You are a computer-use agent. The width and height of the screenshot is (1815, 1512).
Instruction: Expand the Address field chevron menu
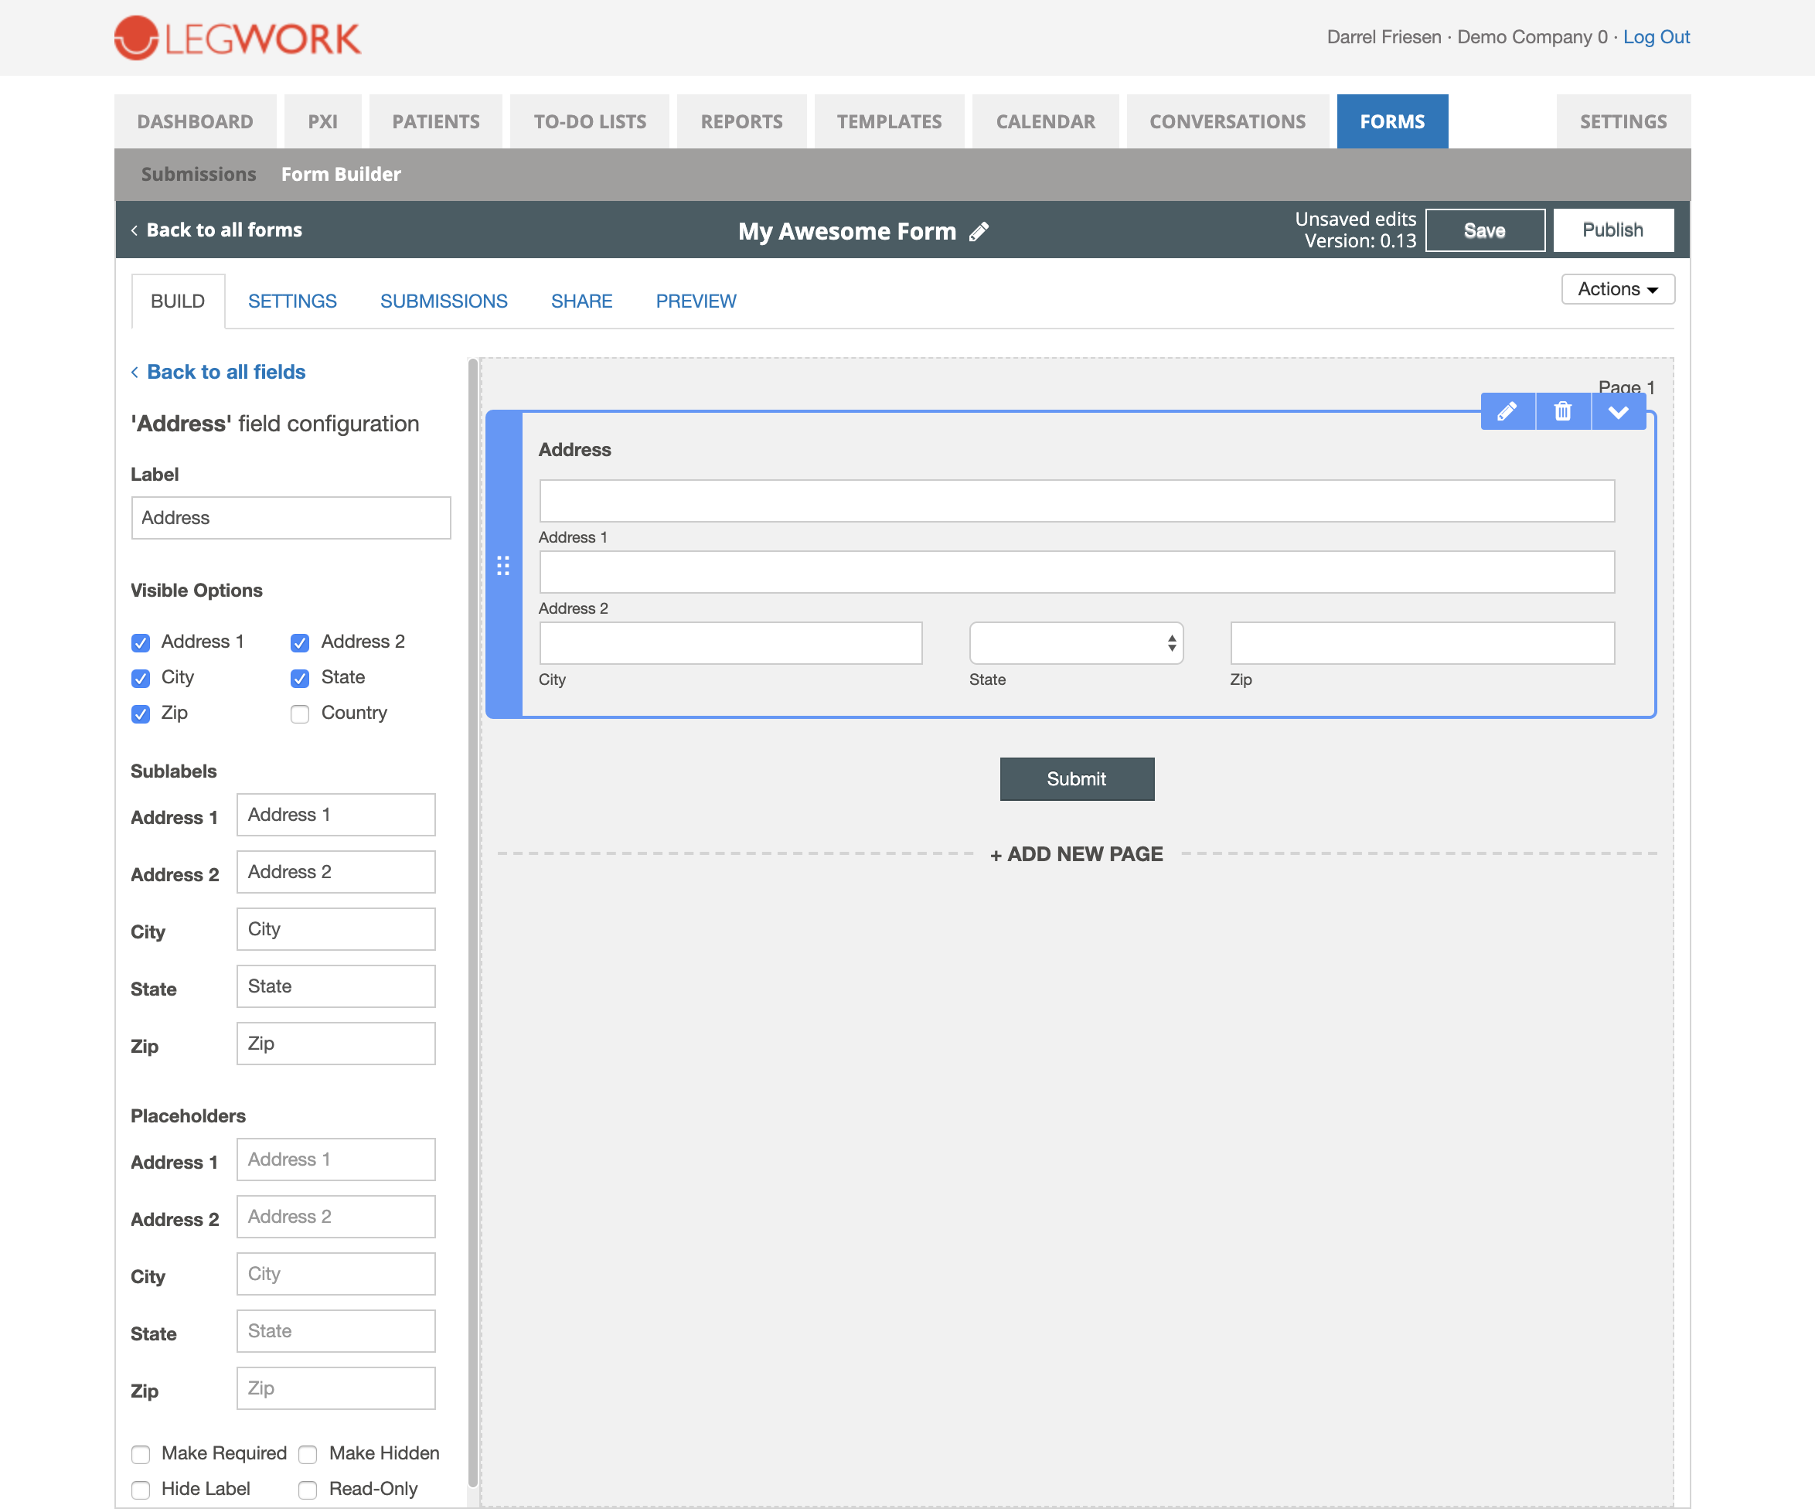pos(1618,411)
